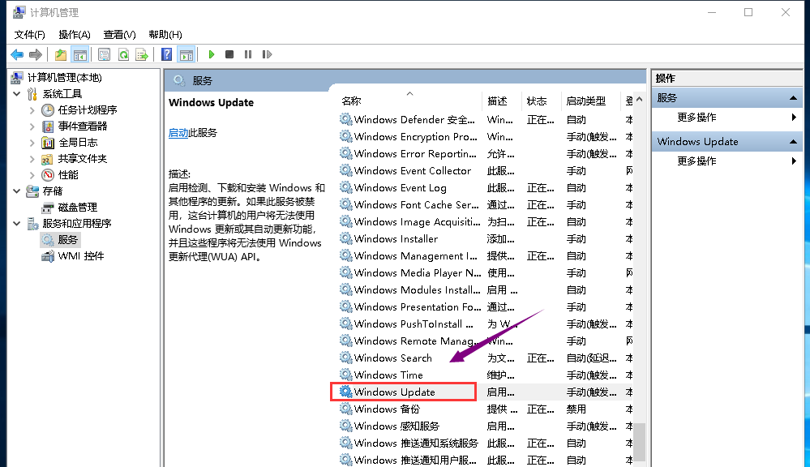Click the Properties icon on the toolbar
This screenshot has width=810, height=467.
pyautogui.click(x=105, y=54)
